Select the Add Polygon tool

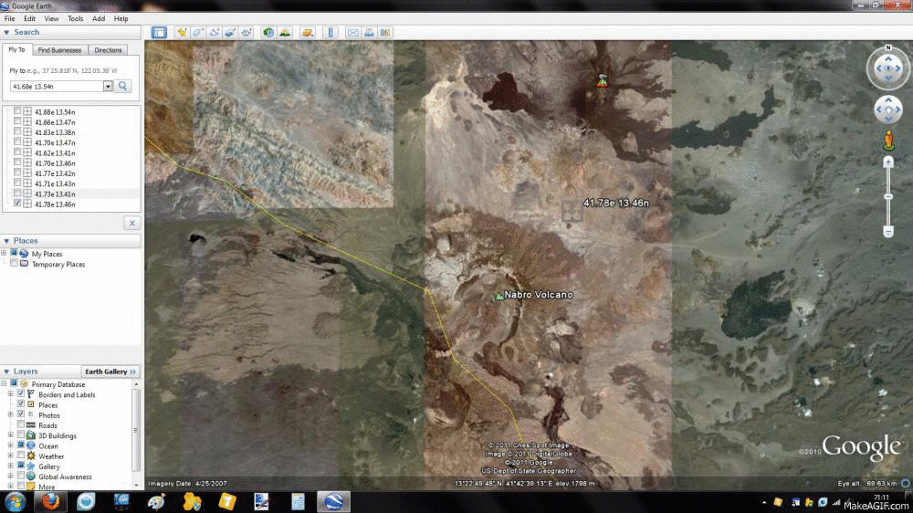pos(198,32)
